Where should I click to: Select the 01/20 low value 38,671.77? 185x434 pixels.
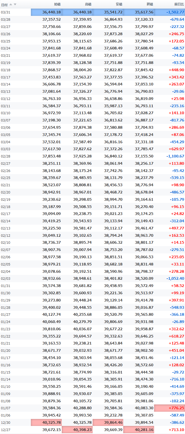(113, 350)
